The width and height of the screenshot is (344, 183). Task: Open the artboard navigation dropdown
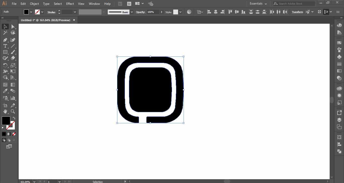click(59, 181)
